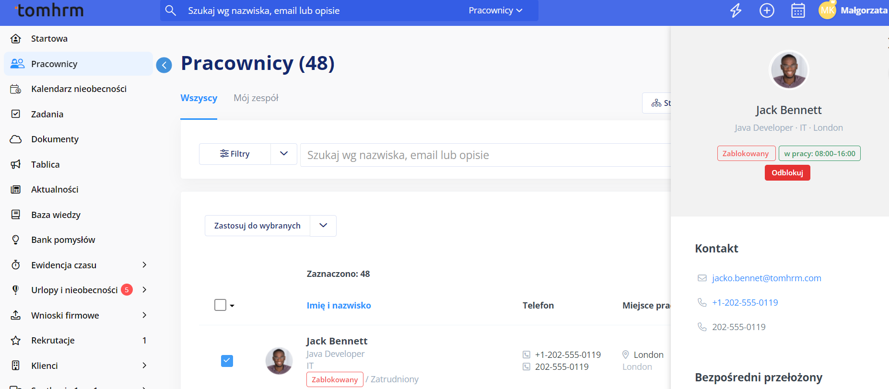
Task: Click the plus circle add icon
Action: pos(767,11)
